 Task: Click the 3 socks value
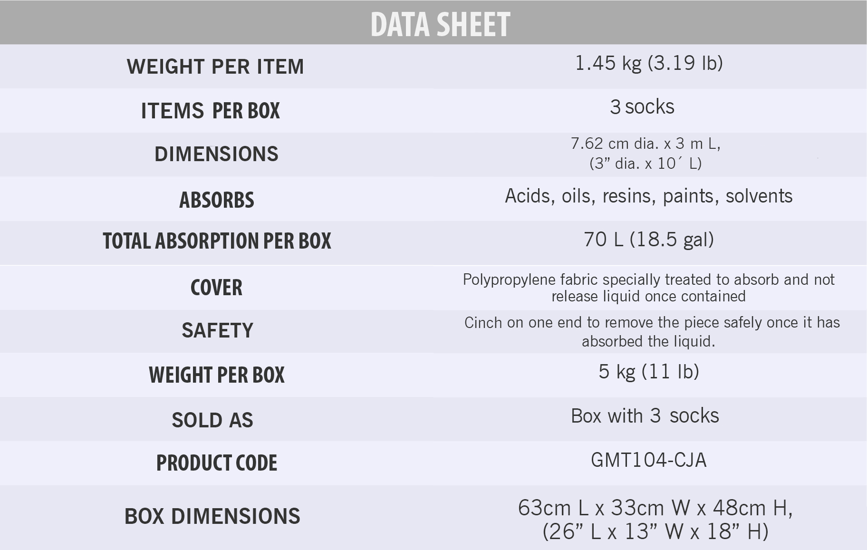tap(642, 106)
